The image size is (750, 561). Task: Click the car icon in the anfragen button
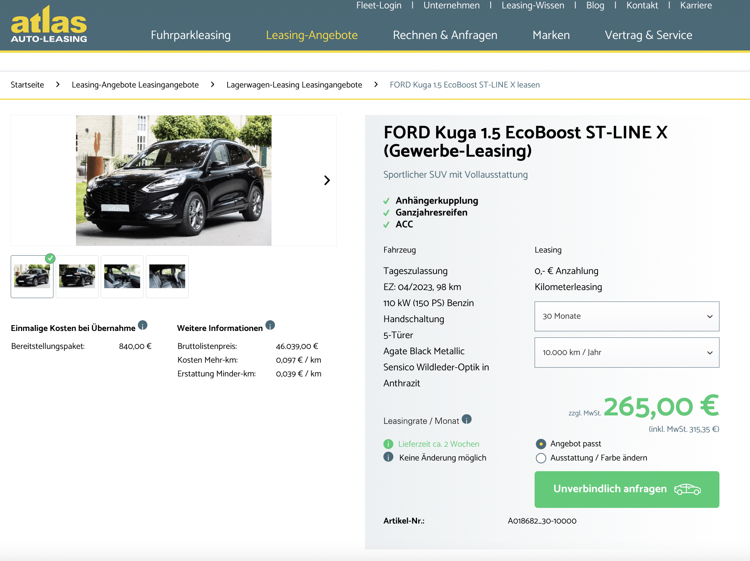[687, 489]
